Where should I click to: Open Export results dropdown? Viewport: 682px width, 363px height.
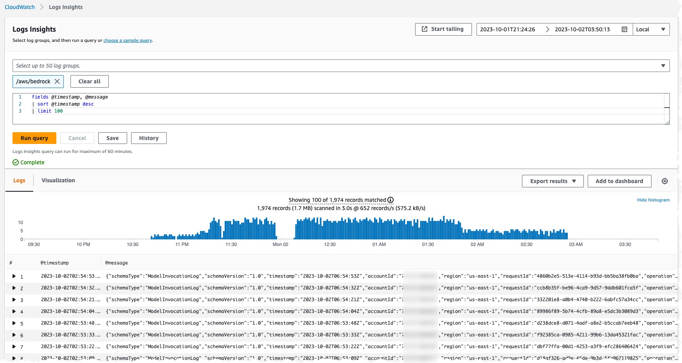552,181
